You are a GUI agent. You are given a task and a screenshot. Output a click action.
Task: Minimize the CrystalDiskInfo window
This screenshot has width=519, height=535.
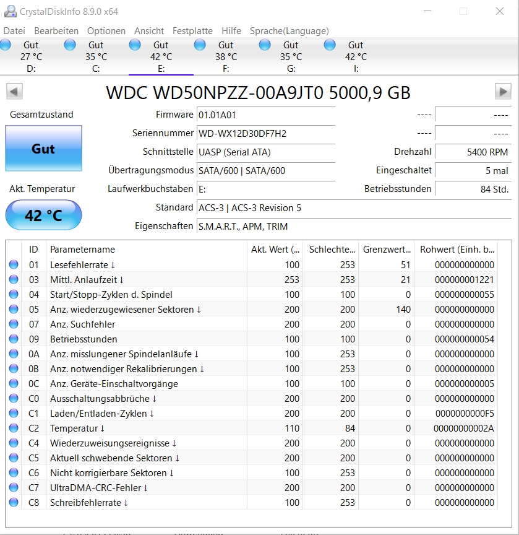point(427,11)
